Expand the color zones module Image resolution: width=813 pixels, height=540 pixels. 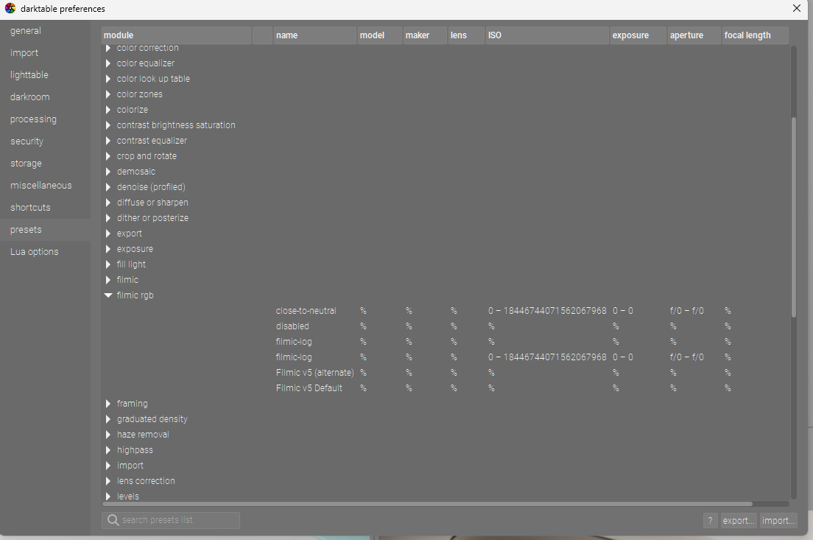pos(108,94)
